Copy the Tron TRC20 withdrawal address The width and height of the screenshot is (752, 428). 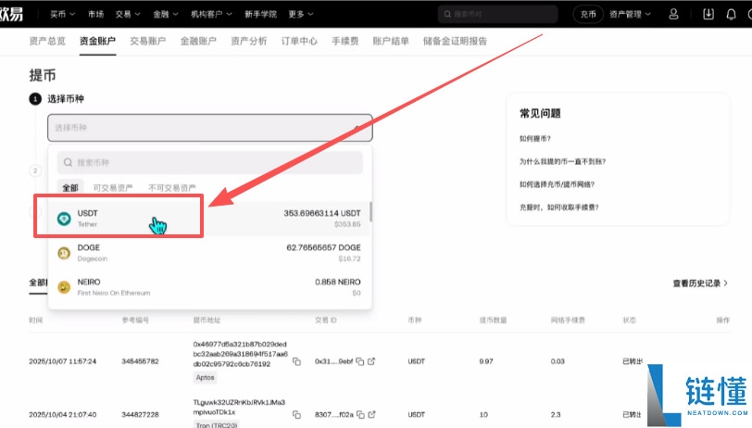[x=297, y=414]
